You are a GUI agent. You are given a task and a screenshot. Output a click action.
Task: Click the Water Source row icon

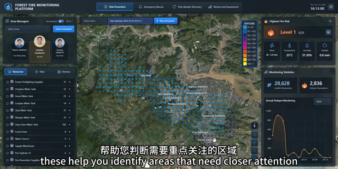[12, 139]
